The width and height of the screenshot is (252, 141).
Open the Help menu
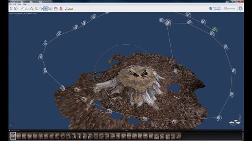pyautogui.click(x=24, y=4)
